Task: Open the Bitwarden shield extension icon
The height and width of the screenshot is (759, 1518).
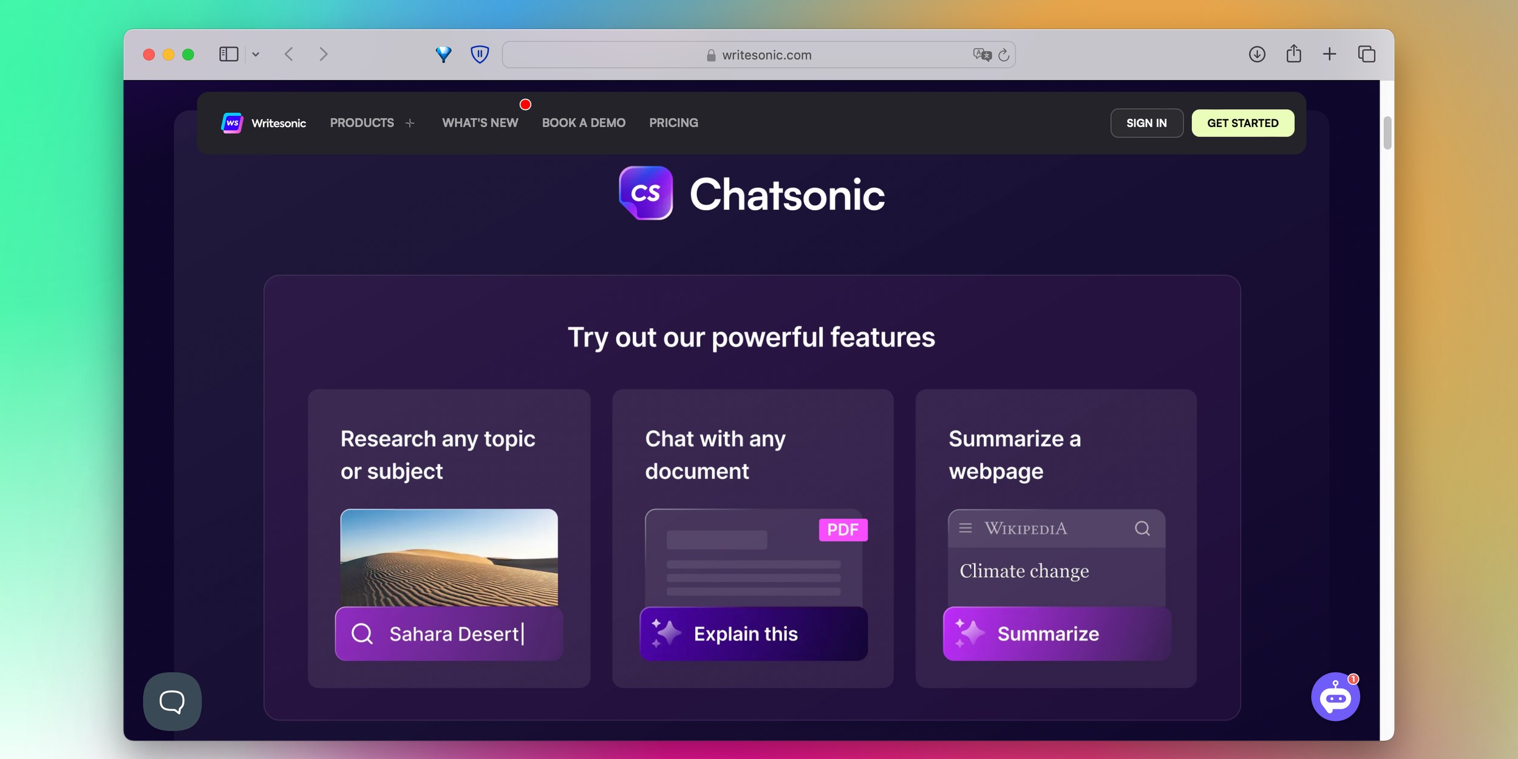Action: 480,55
